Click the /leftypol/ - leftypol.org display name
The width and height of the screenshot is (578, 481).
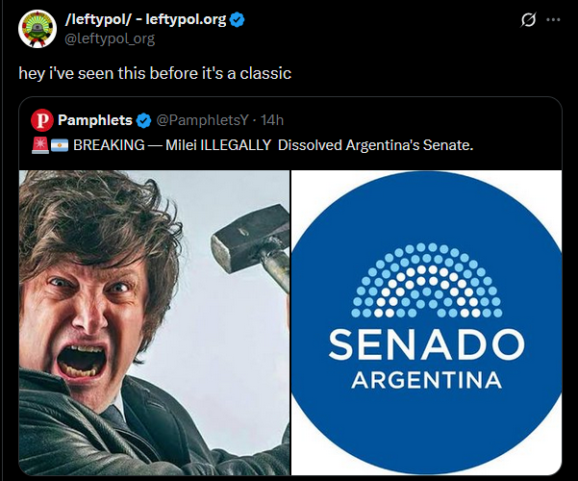(x=145, y=19)
